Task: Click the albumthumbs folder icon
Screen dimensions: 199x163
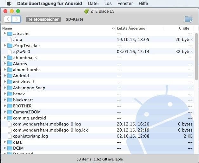Action: coord(10,70)
